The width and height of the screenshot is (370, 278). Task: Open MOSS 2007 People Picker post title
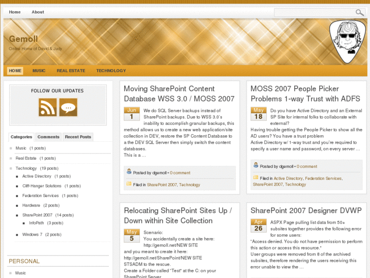tap(305, 94)
